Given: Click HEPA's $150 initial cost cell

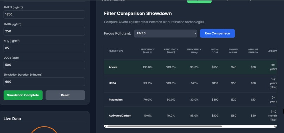Looking at the screenshot, I should (215, 83).
